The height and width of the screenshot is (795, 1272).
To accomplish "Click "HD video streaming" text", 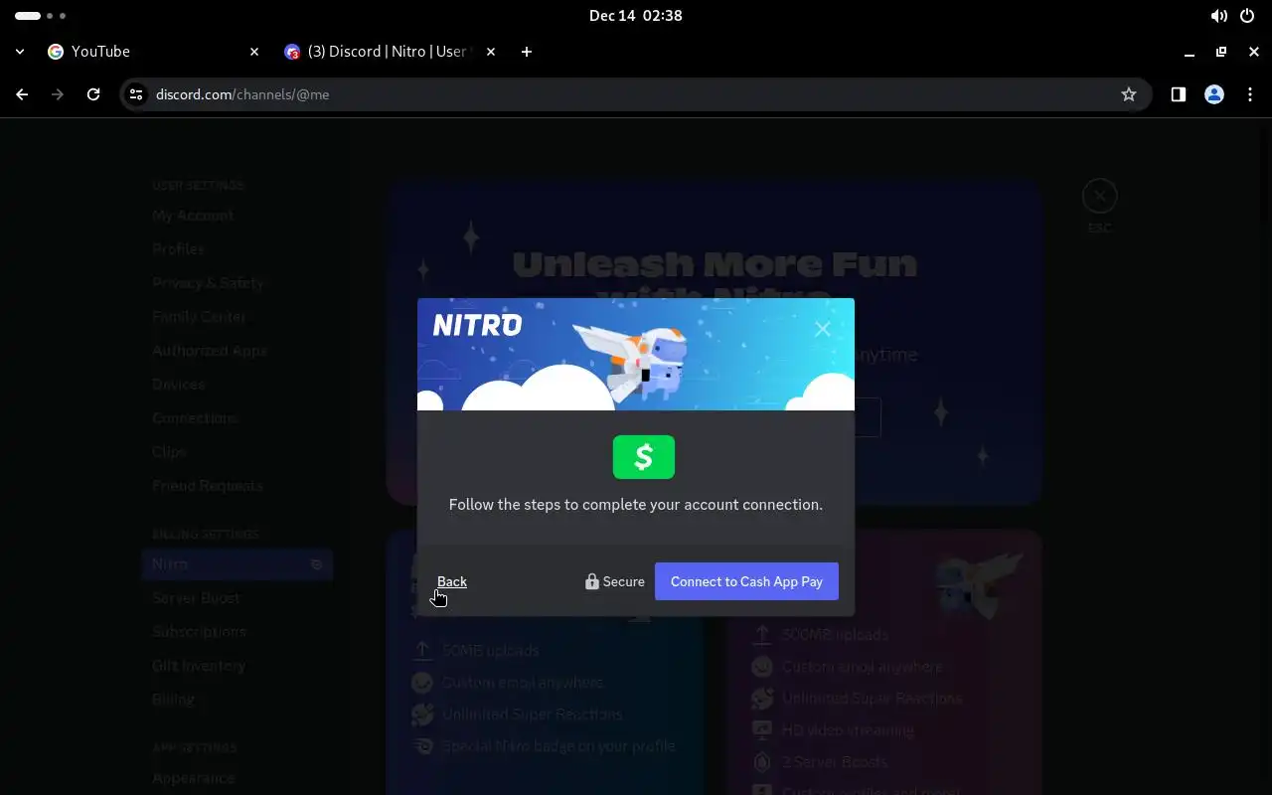I will (848, 730).
